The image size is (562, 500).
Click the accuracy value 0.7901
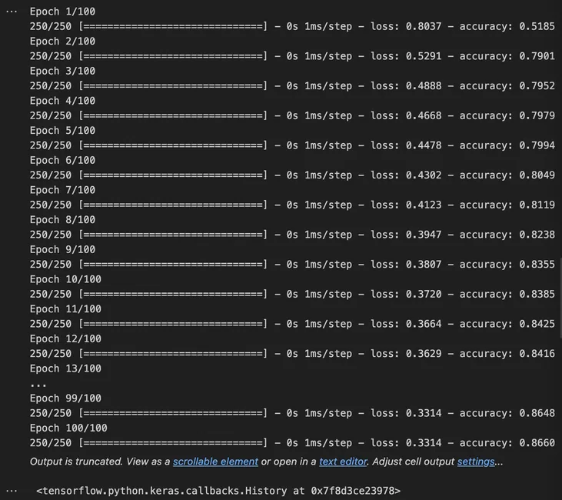click(x=537, y=56)
